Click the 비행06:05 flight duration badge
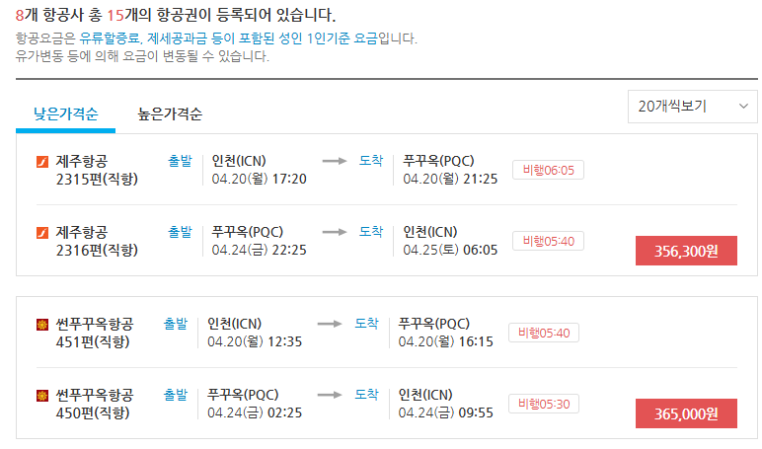The image size is (762, 449). pos(548,170)
